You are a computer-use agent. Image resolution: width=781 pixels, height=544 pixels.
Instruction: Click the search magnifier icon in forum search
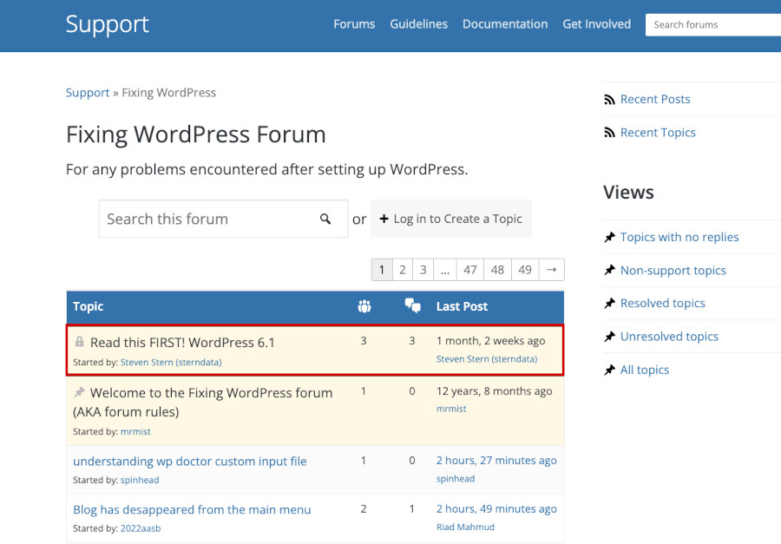(x=325, y=219)
